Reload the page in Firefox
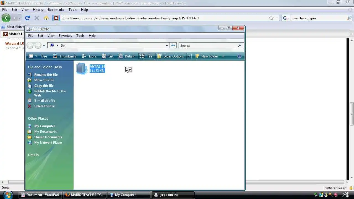The width and height of the screenshot is (354, 199). coord(27,18)
